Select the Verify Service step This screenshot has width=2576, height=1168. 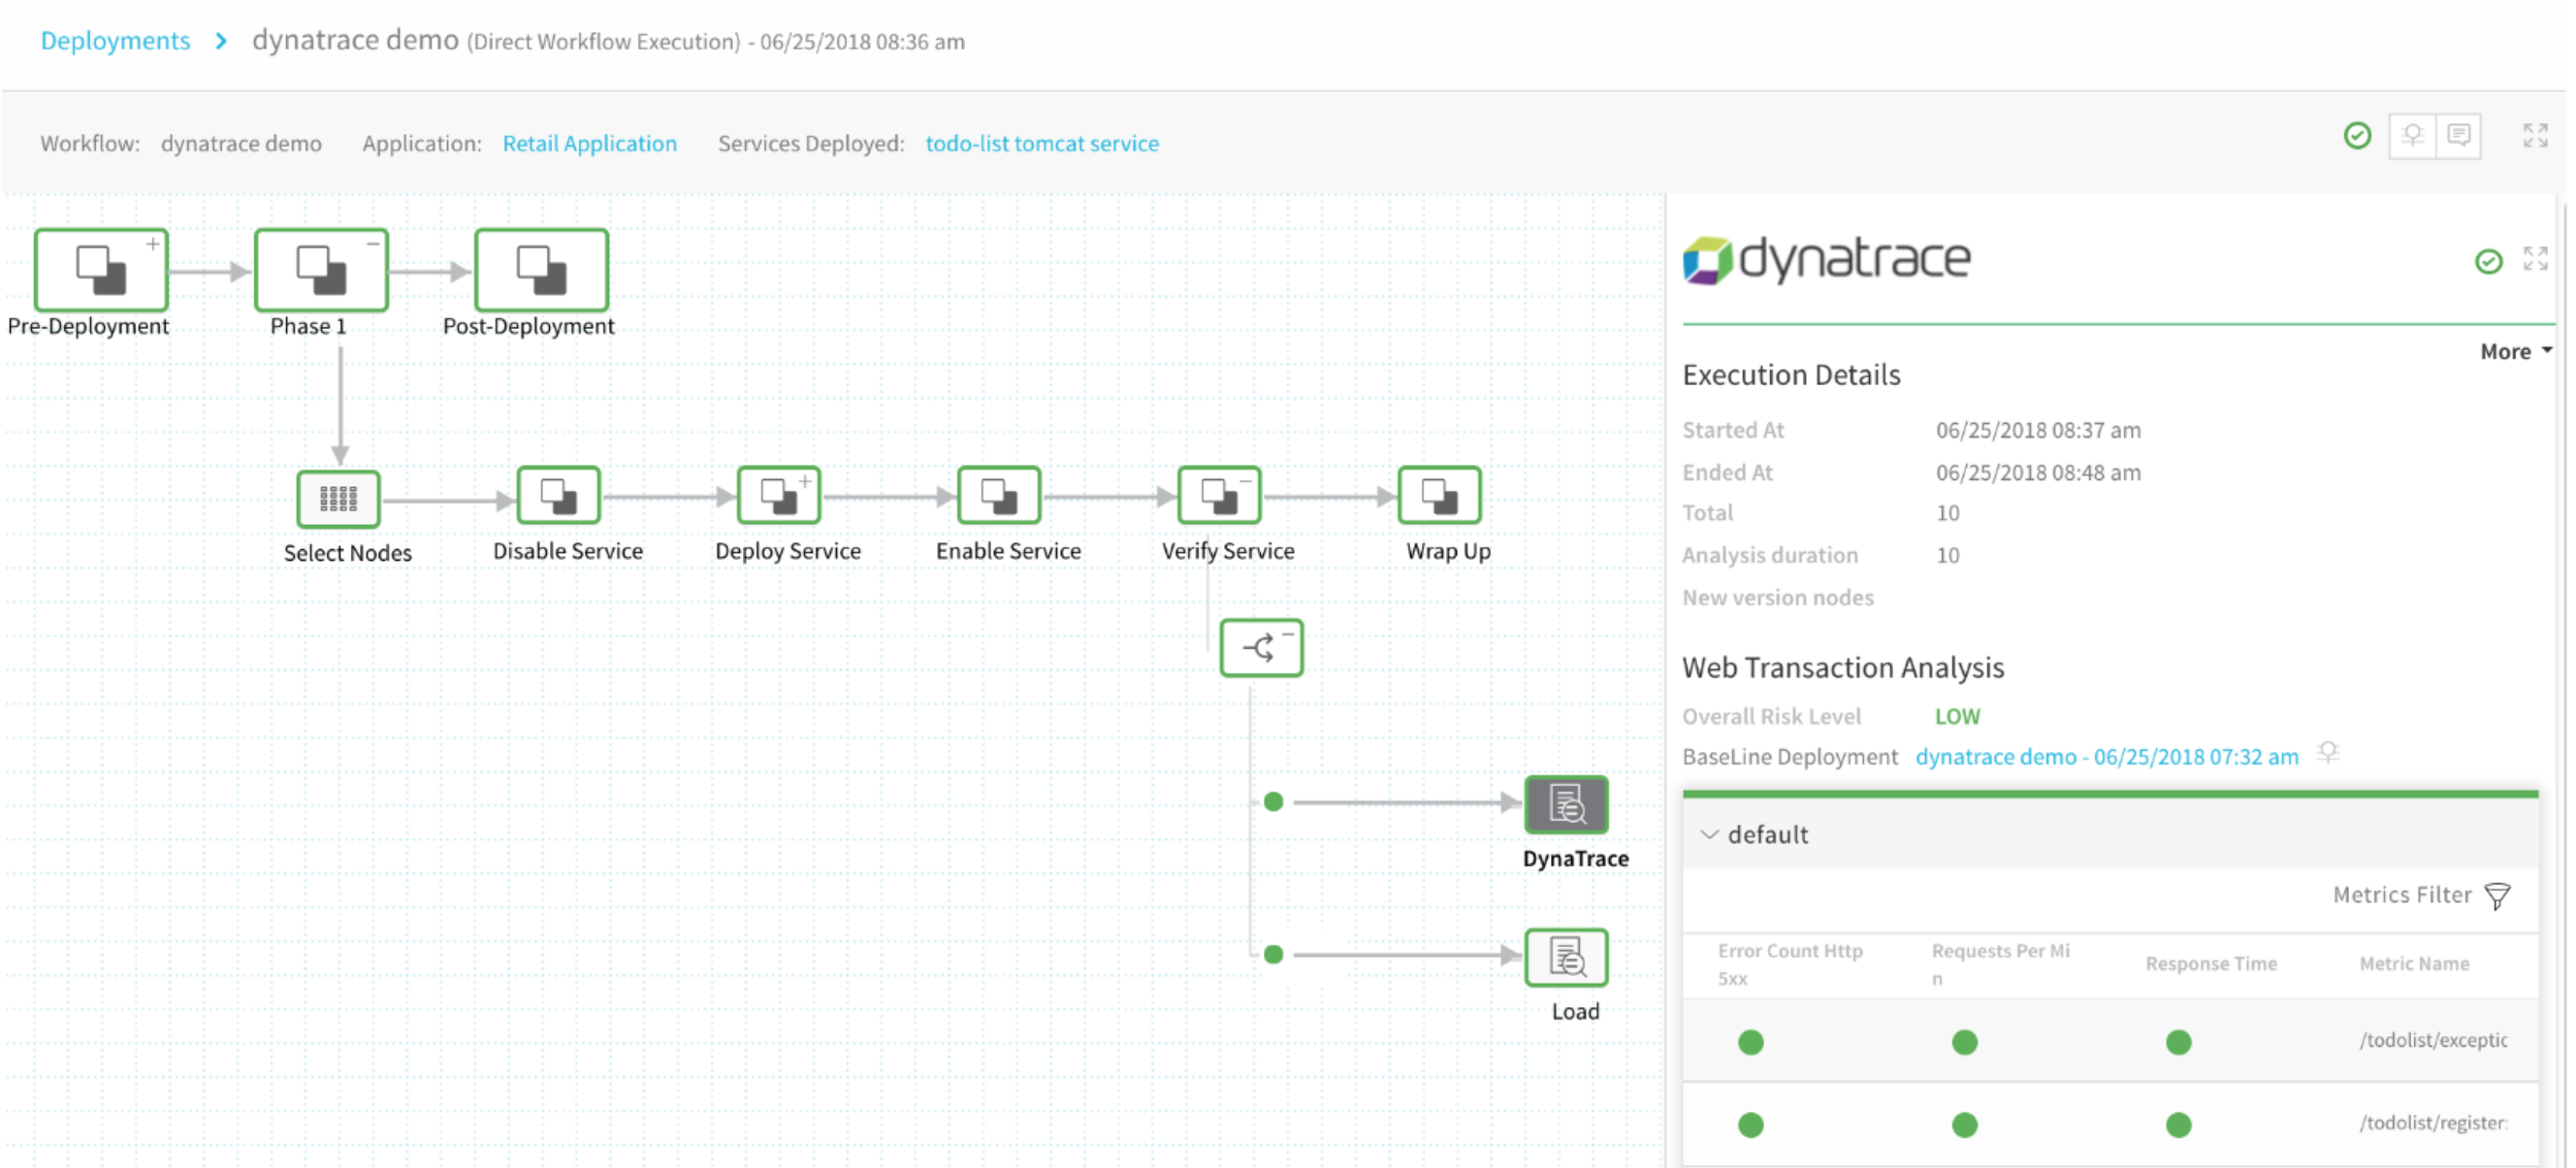(1219, 495)
